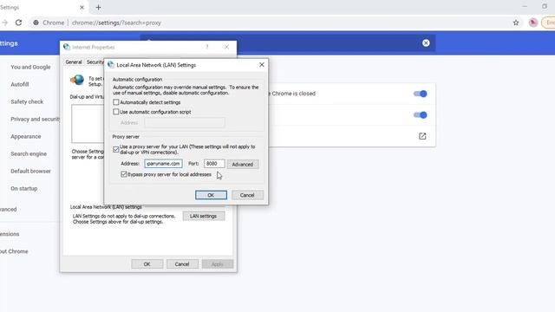Open Appearance settings section

(25, 136)
